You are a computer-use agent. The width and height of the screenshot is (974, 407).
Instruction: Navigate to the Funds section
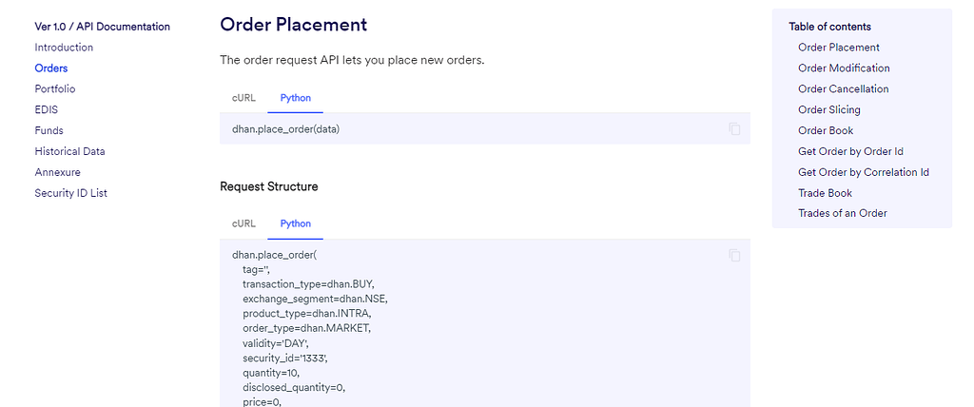tap(49, 131)
